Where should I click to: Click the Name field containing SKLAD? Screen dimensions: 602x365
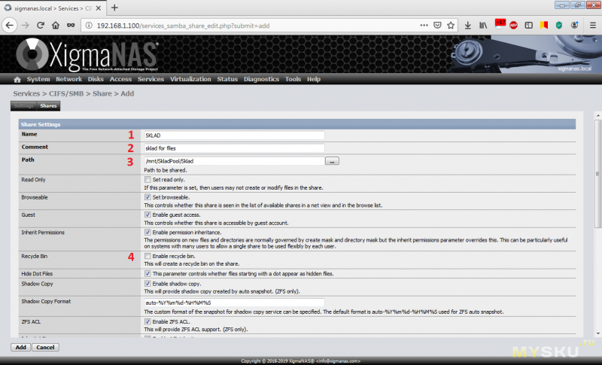pyautogui.click(x=234, y=135)
